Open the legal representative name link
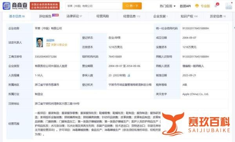 (x=51, y=40)
